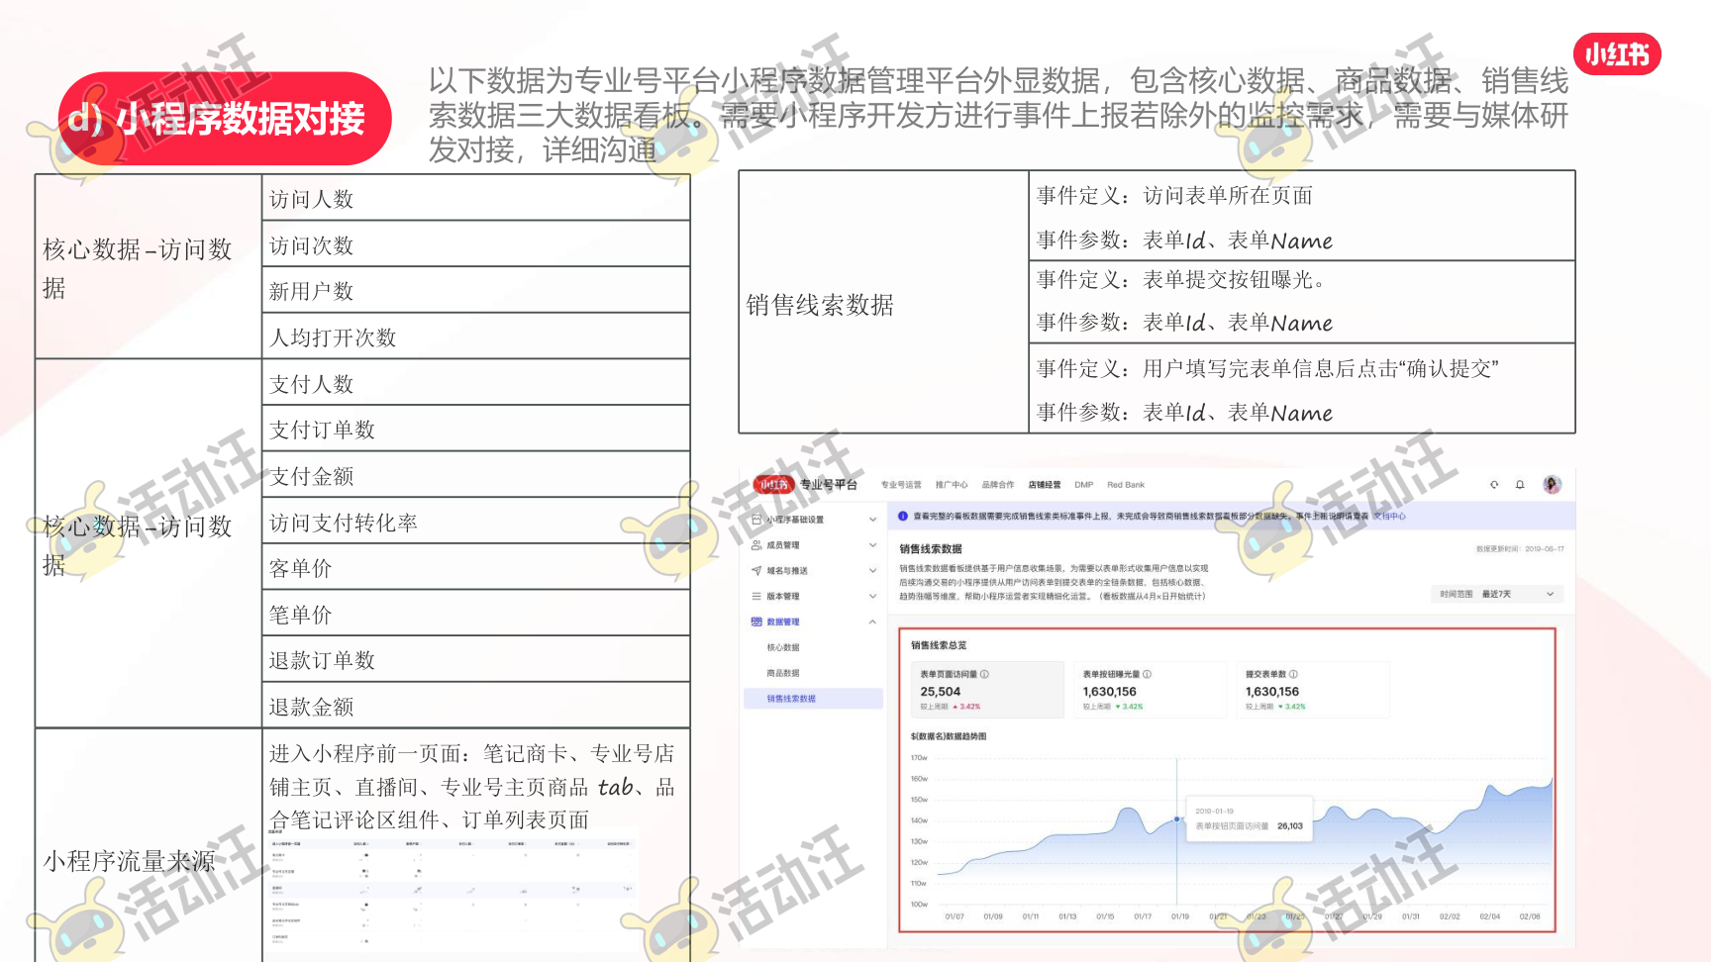Click the 01/19 data point on the trend chart
The width and height of the screenshot is (1711, 962).
coord(1177,819)
